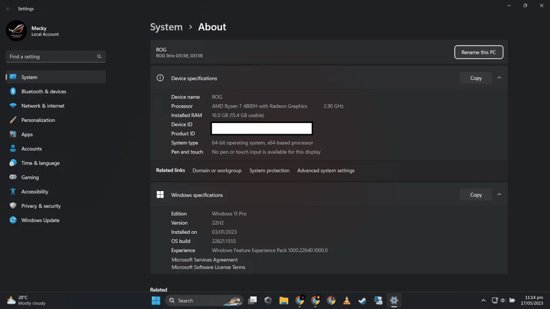Click the network icon in system tray
550x309 pixels.
pyautogui.click(x=494, y=300)
